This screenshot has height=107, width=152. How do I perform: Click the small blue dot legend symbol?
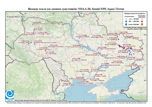pyautogui.click(x=126, y=19)
